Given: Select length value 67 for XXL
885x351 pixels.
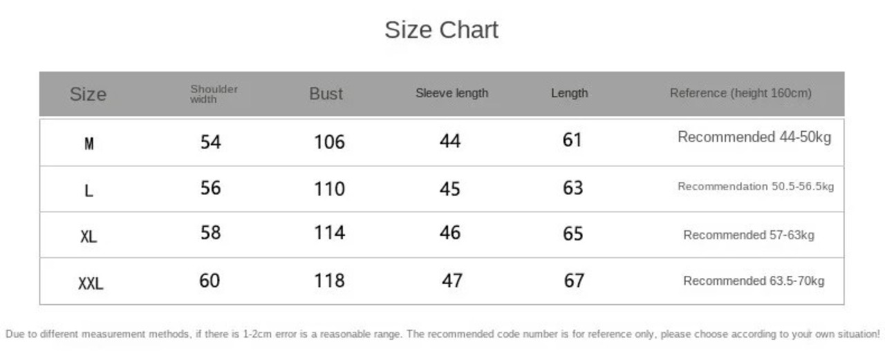Looking at the screenshot, I should pyautogui.click(x=573, y=281).
